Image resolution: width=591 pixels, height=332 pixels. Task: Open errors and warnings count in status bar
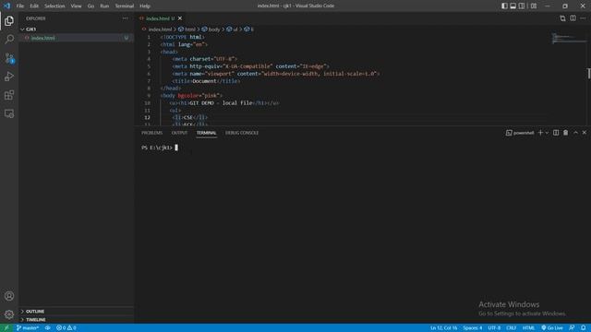(66, 328)
